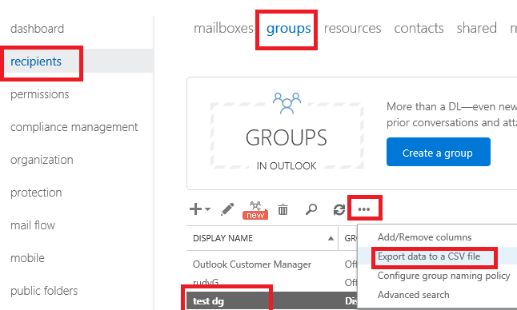Viewport: 517px width, 310px height.
Task: Click the pencil edit icon
Action: tap(227, 209)
